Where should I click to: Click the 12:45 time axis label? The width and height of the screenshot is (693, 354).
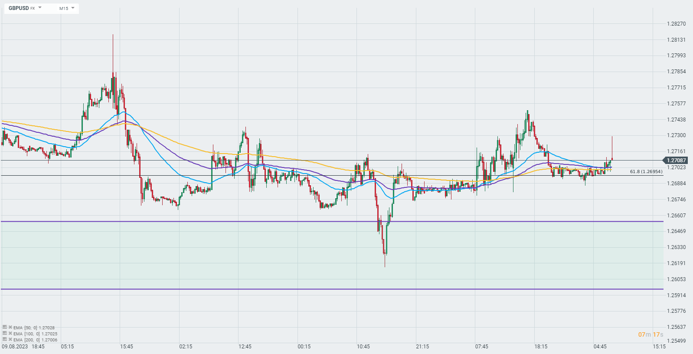tap(245, 347)
